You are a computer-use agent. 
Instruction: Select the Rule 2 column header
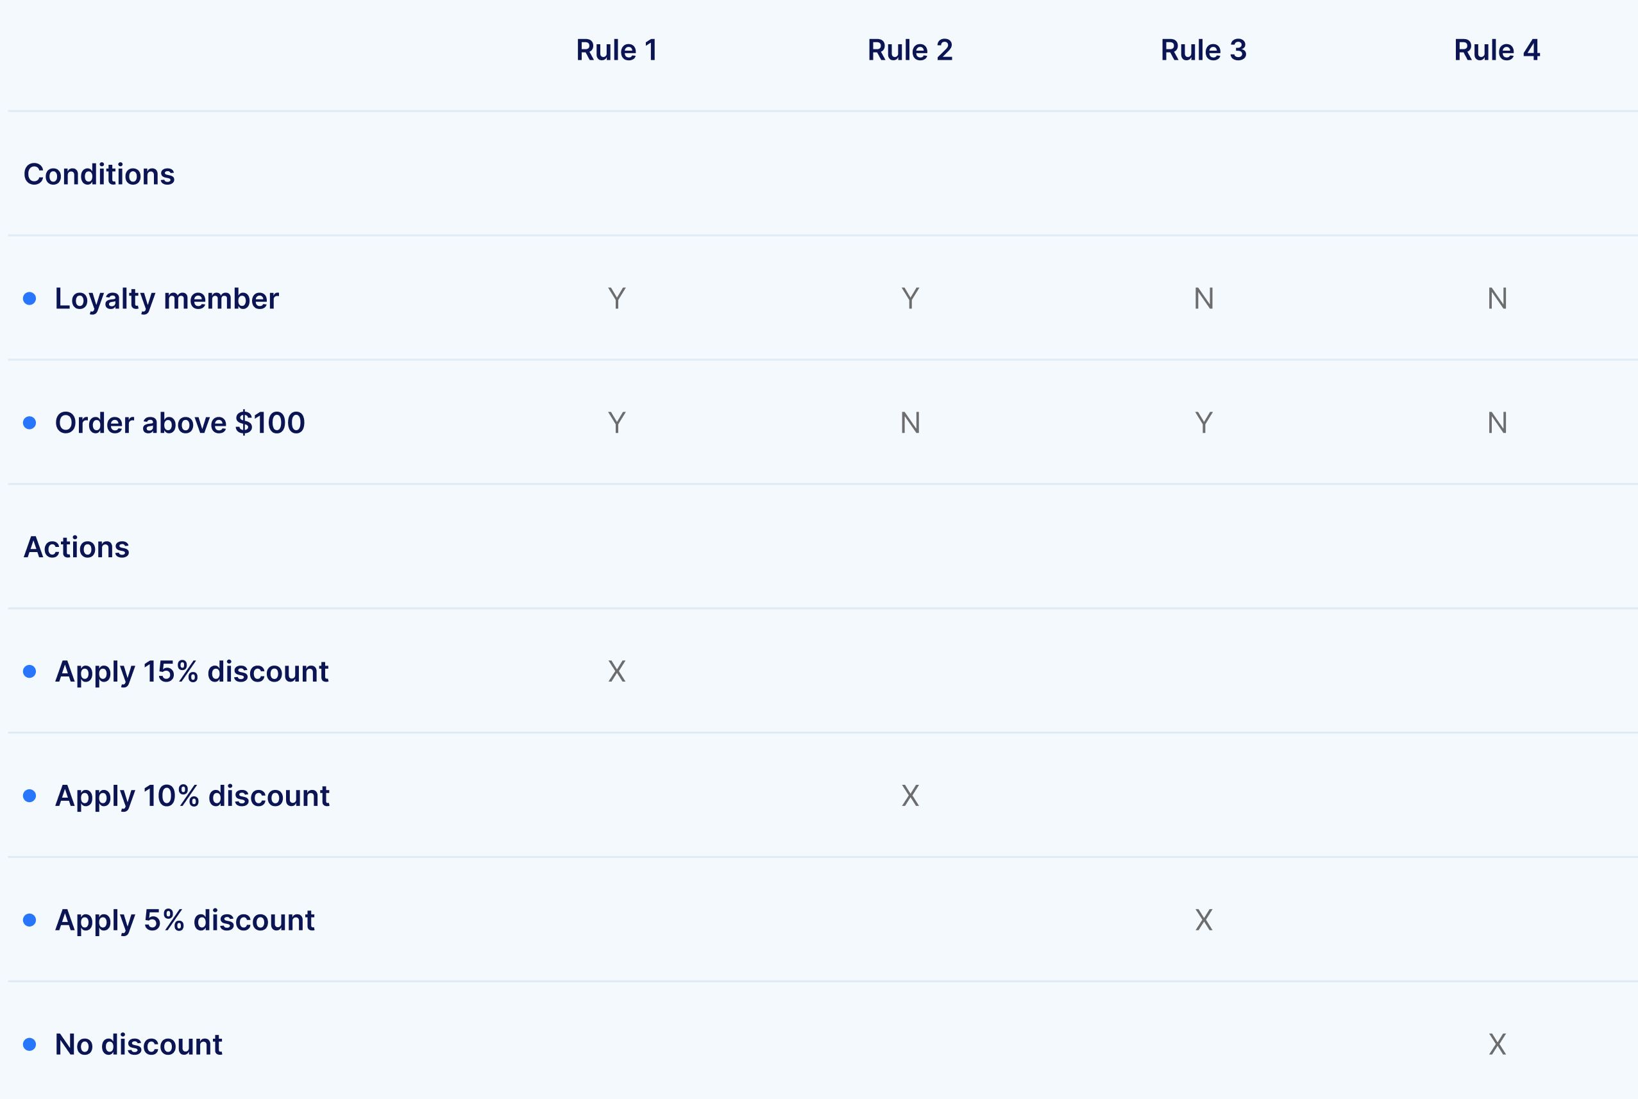910,51
